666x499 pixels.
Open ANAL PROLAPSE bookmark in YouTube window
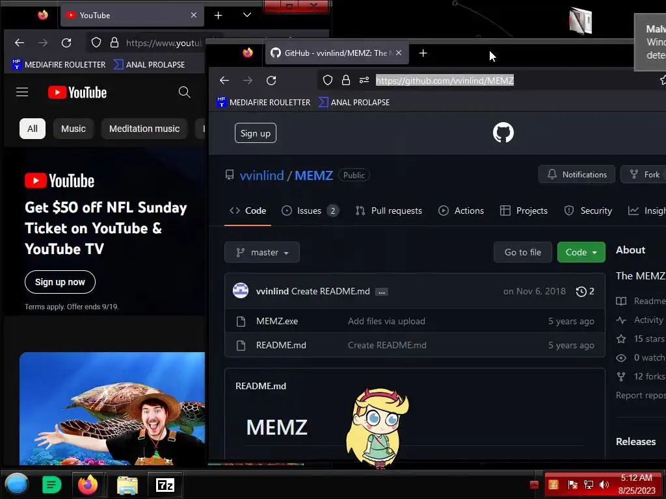149,64
